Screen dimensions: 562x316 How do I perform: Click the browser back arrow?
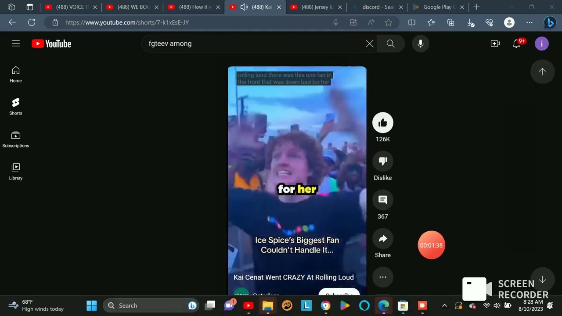[x=12, y=22]
